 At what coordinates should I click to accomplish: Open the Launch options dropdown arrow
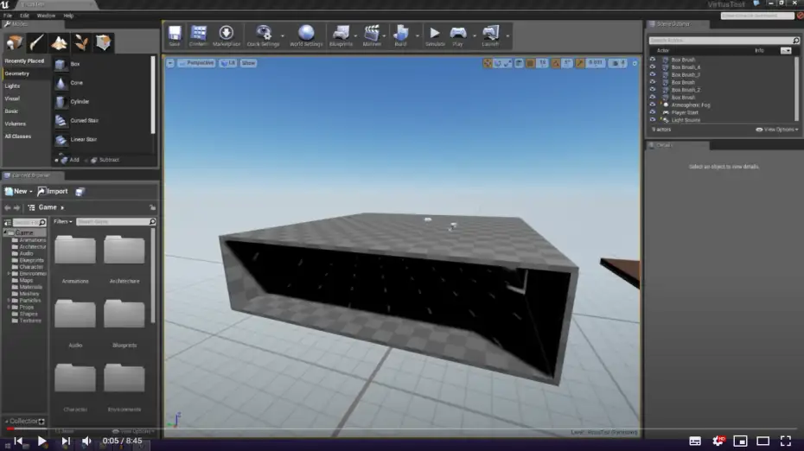pos(507,36)
